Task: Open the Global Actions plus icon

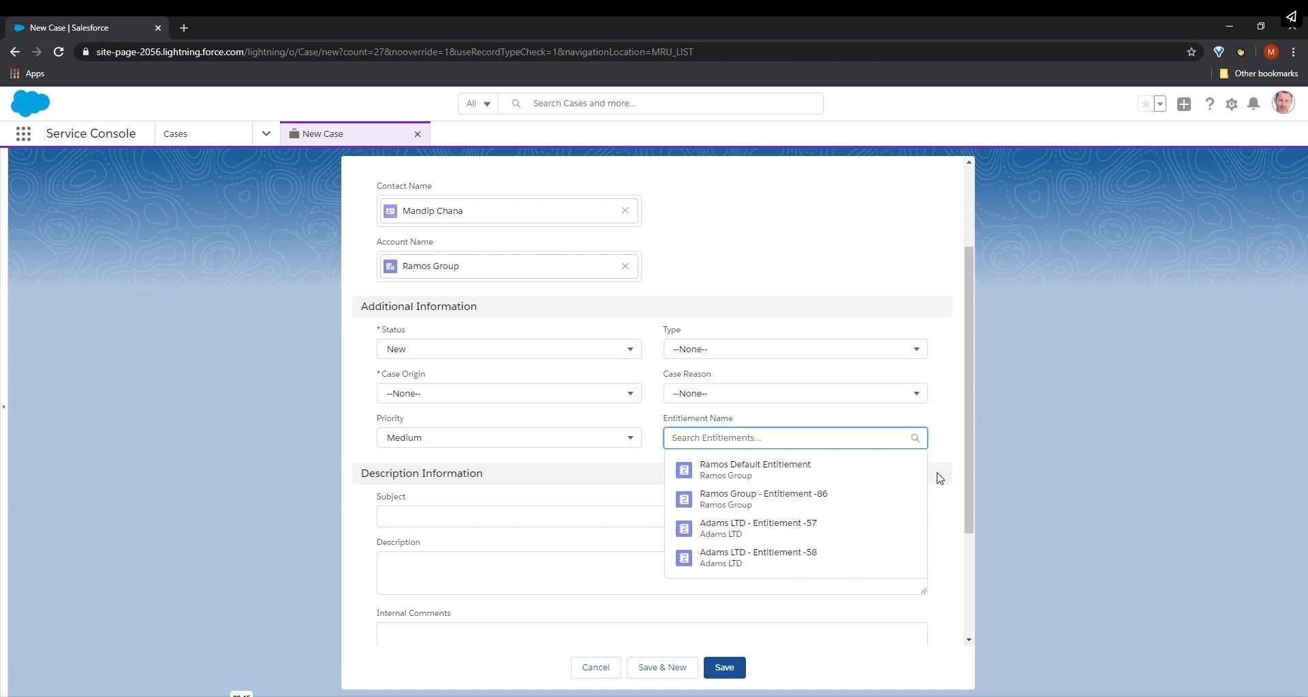Action: point(1184,104)
